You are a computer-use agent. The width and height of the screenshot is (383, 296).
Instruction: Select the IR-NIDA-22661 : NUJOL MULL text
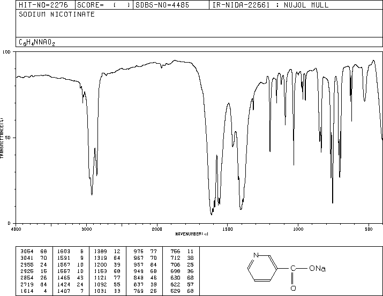click(x=271, y=5)
